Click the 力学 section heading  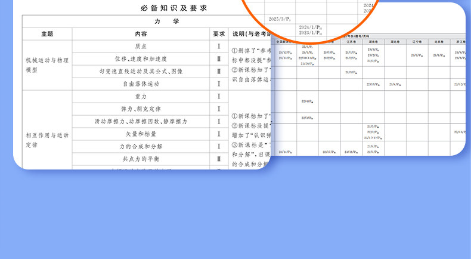tap(167, 21)
